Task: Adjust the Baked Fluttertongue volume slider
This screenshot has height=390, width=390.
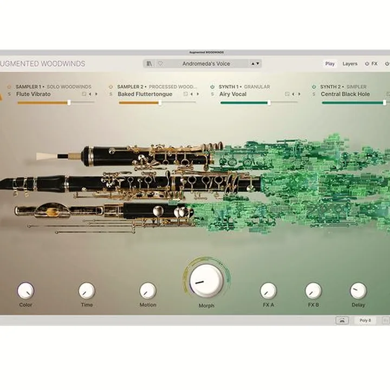Action: [158, 102]
